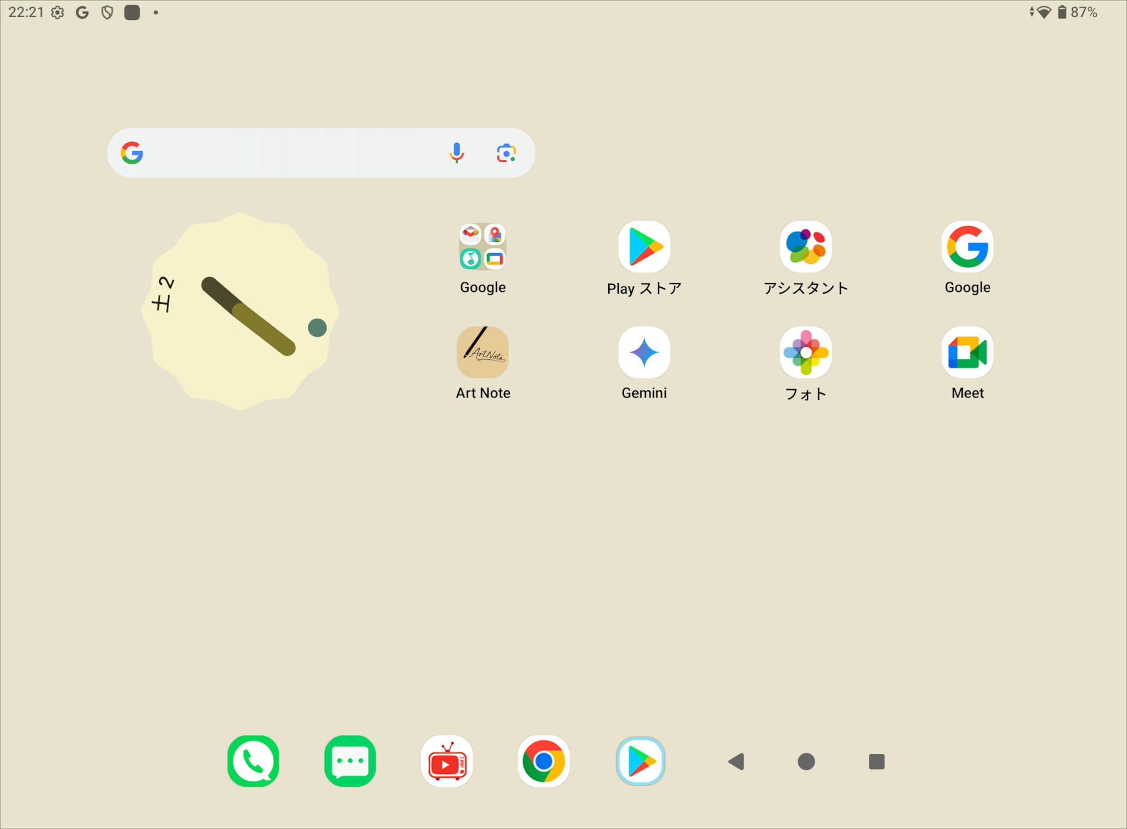Tap the settings gear status bar icon
This screenshot has width=1127, height=829.
click(58, 12)
